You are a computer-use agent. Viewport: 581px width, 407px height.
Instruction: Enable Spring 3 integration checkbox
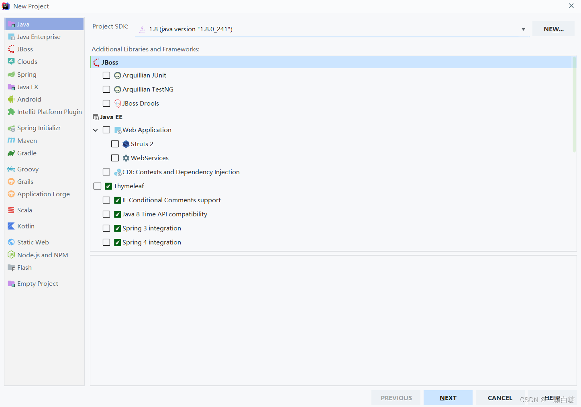point(106,228)
